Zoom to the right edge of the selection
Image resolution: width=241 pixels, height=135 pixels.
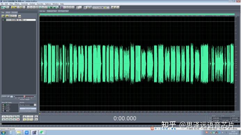(32, 120)
